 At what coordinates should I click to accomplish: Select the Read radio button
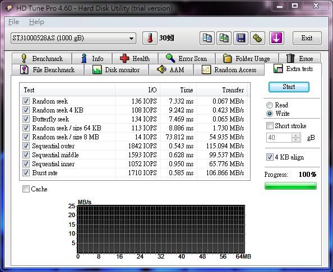pos(270,105)
